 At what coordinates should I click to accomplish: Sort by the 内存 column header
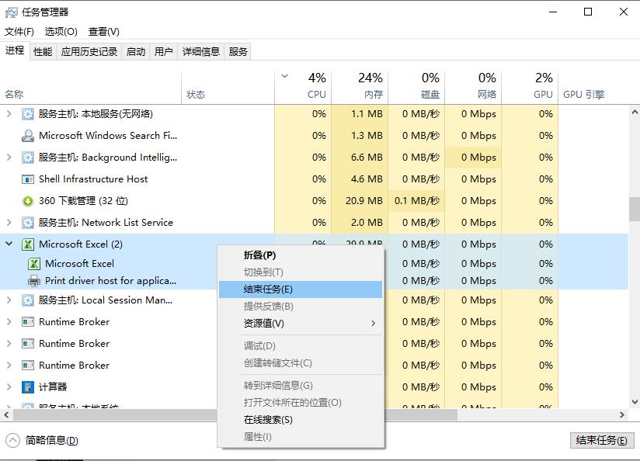[360, 87]
